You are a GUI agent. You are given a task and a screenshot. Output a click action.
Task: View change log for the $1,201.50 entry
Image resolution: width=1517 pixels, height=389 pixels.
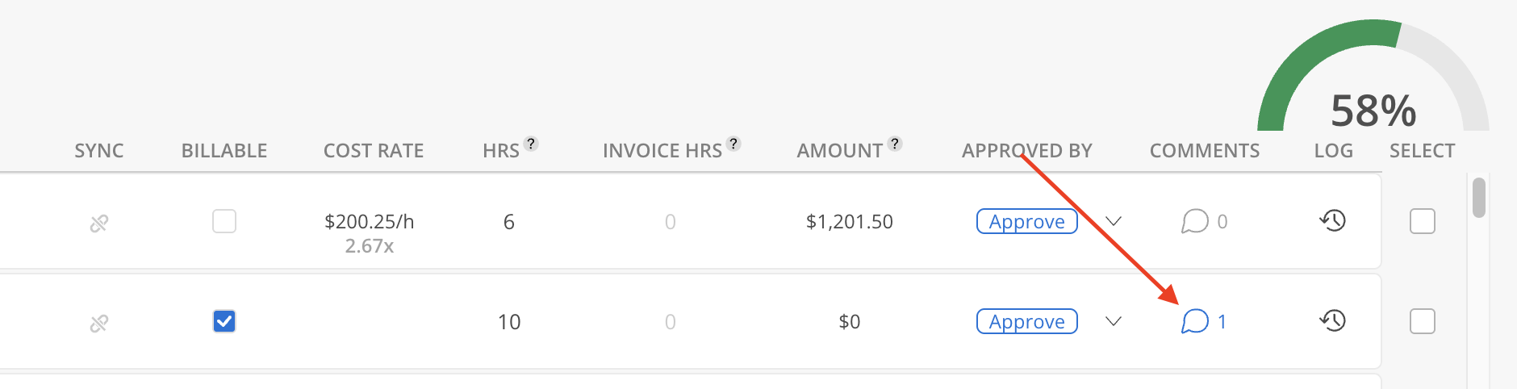click(1333, 220)
